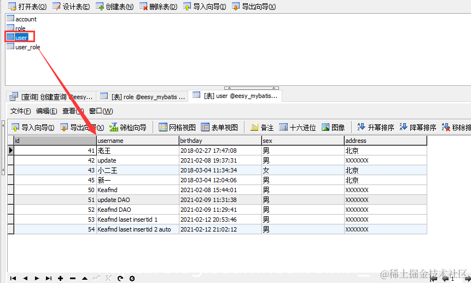
Task: Click the add record plus button
Action: coord(60,278)
